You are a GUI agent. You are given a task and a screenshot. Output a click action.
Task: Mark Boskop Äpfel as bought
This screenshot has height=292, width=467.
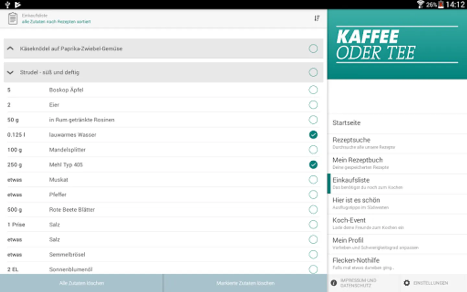click(x=313, y=90)
